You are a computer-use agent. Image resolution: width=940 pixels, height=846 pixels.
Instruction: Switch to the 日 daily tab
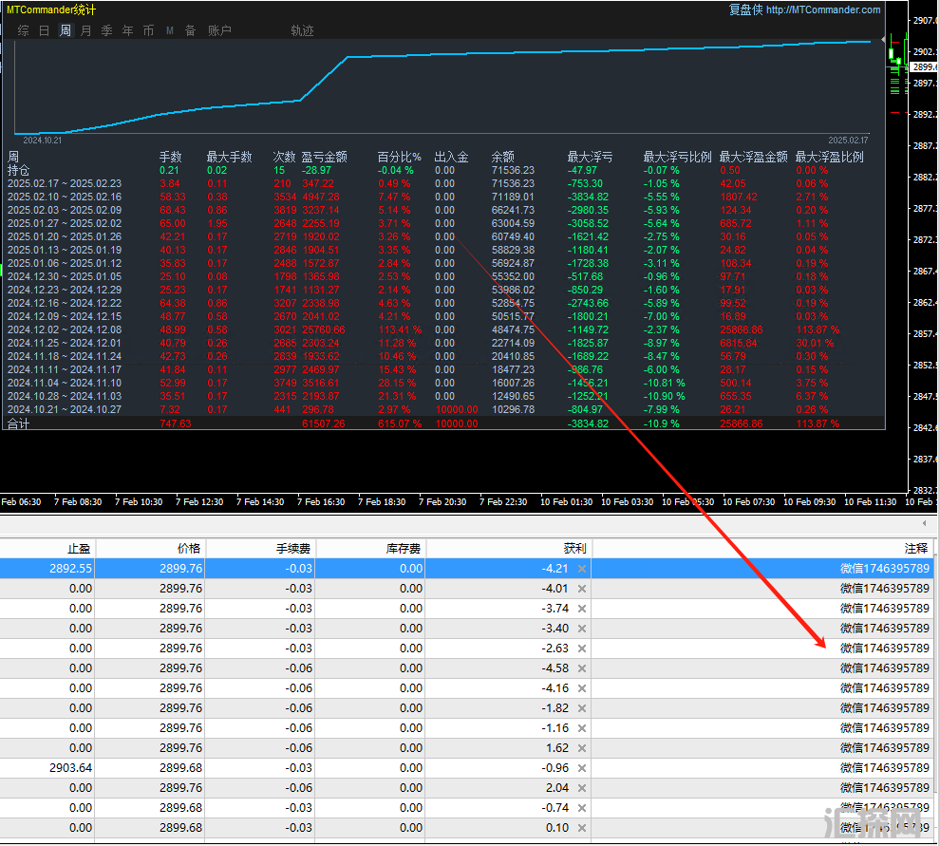click(x=45, y=30)
